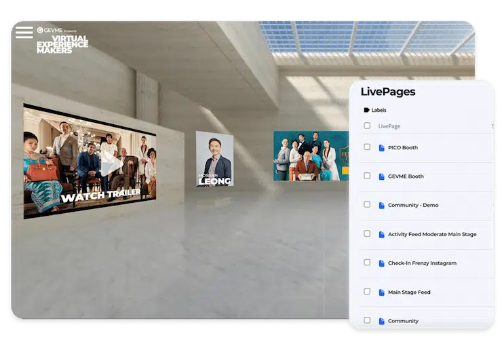Sort by LivePage column header
This screenshot has width=502, height=340.
coord(389,126)
